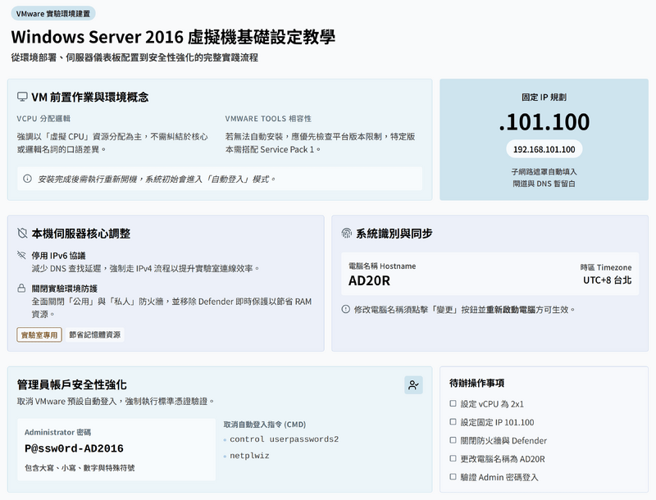656x500 pixels.
Task: Click the fingerprint icon beside 系統識別與同步
Action: tap(347, 234)
